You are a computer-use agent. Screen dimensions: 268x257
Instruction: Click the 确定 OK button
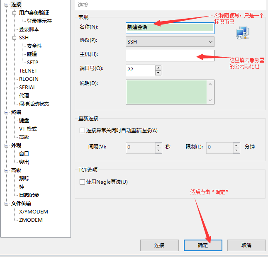pos(203,245)
